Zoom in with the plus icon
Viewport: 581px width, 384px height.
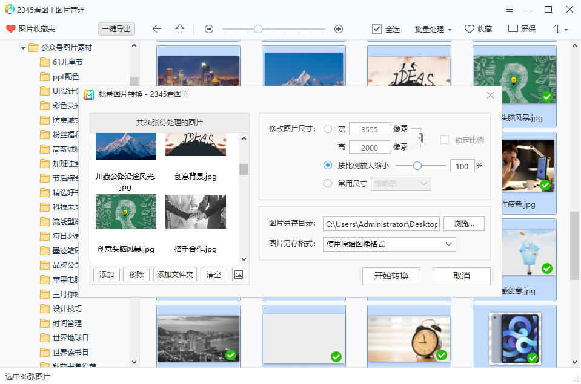coord(338,28)
